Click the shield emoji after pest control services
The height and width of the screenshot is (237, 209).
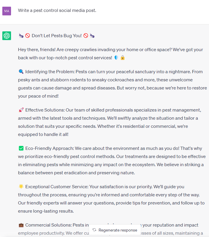(x=116, y=58)
